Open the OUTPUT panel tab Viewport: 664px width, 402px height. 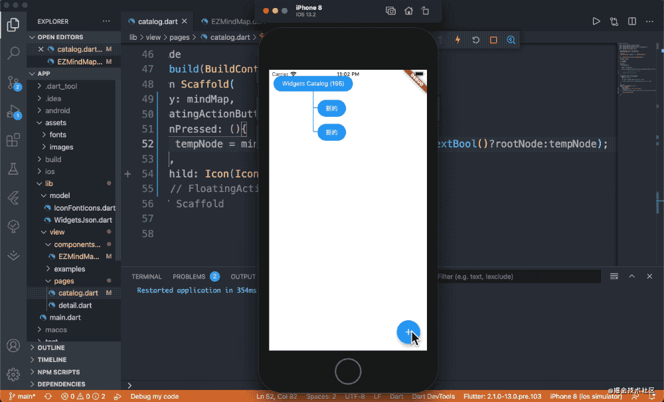[x=243, y=276]
